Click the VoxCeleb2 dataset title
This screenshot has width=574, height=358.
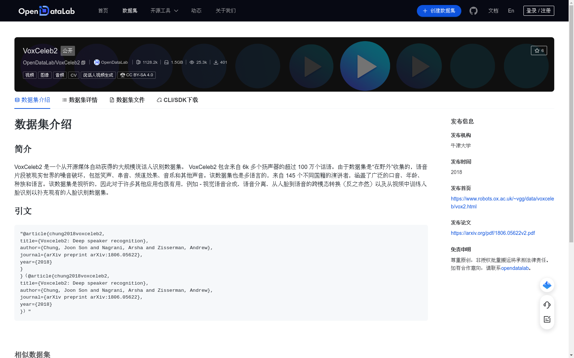pos(40,51)
